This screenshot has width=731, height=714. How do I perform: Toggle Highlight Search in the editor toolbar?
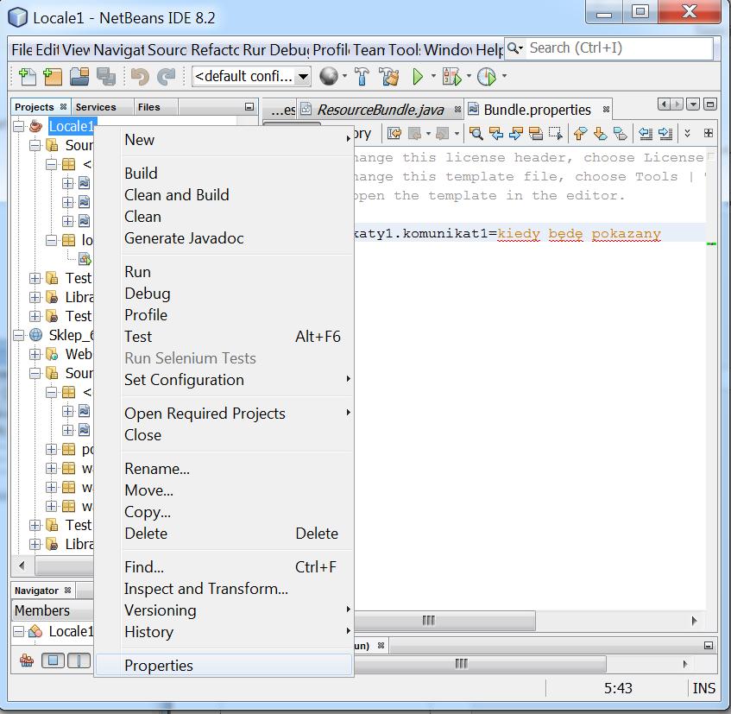[536, 134]
